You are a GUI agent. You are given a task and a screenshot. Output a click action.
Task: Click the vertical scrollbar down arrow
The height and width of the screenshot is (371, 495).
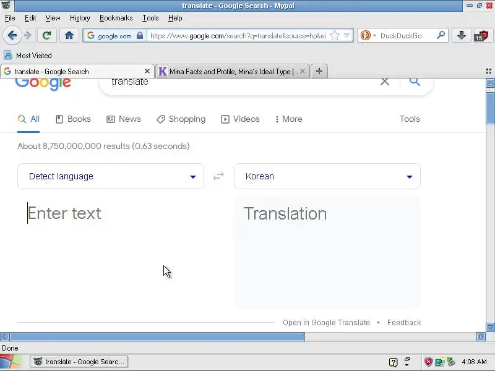click(x=490, y=327)
